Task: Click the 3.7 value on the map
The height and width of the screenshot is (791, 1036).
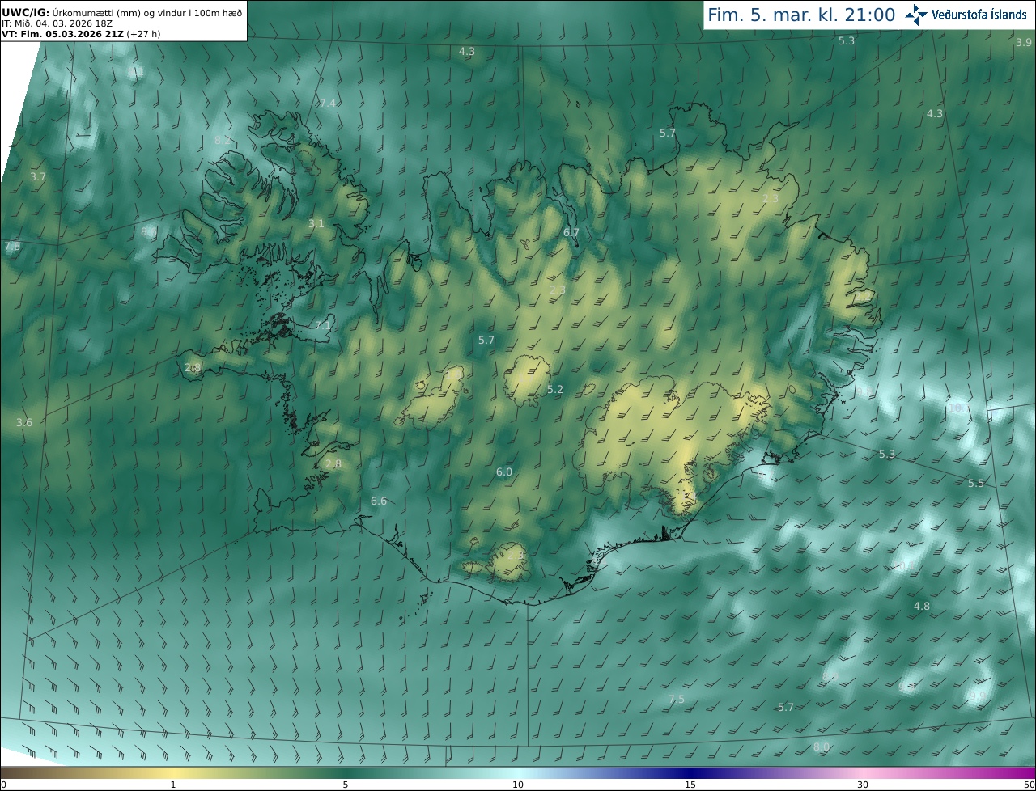Action: pyautogui.click(x=38, y=176)
